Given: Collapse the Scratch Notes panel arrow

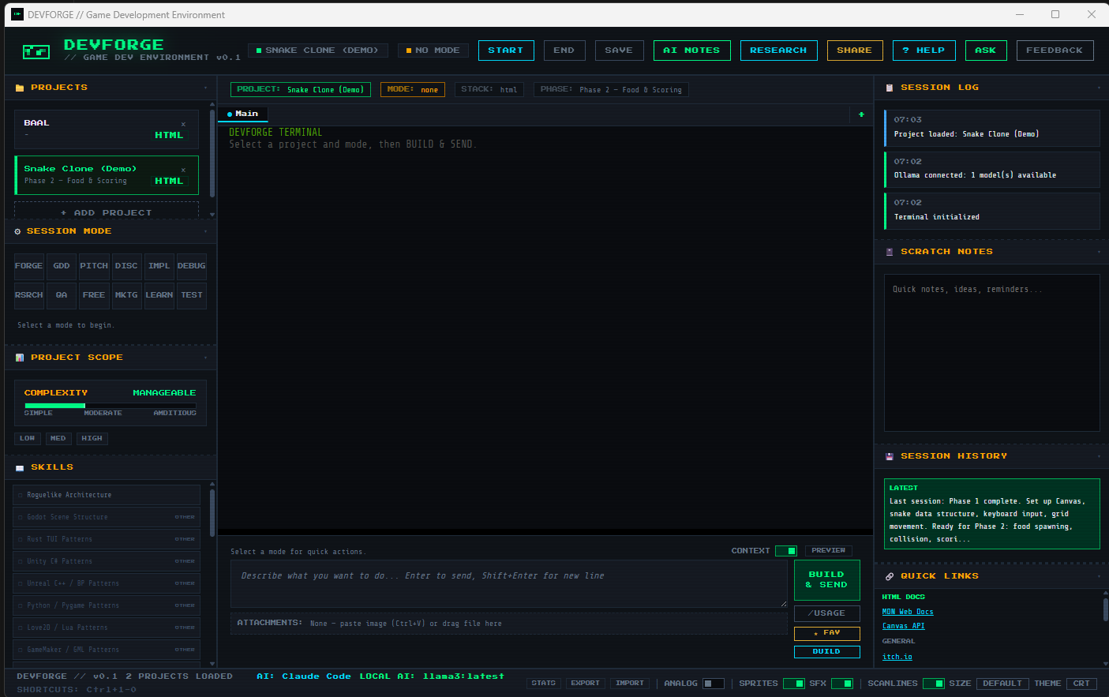Looking at the screenshot, I should (1098, 252).
